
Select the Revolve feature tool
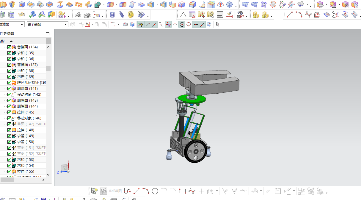coord(12,4)
